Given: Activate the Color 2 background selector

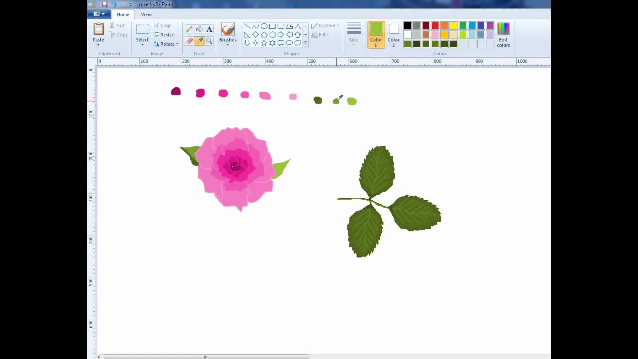Looking at the screenshot, I should (x=394, y=35).
